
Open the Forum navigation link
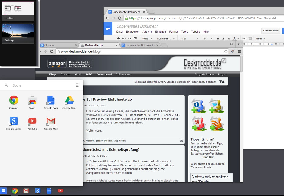pyautogui.click(x=65, y=74)
